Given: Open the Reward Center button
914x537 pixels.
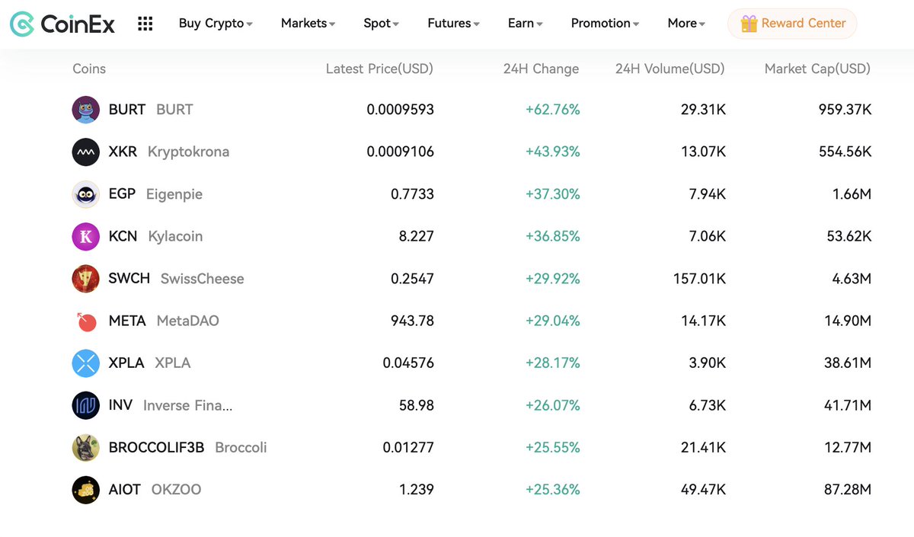Looking at the screenshot, I should point(792,24).
